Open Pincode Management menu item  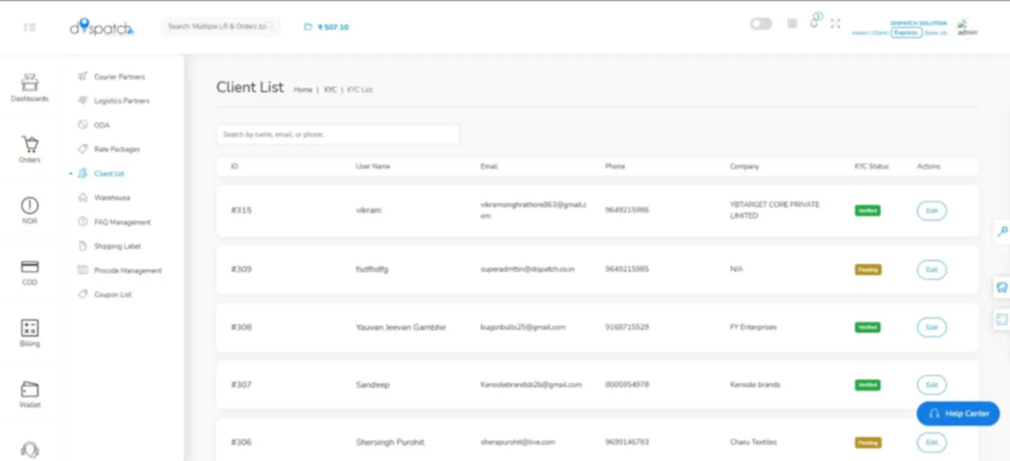click(x=128, y=270)
